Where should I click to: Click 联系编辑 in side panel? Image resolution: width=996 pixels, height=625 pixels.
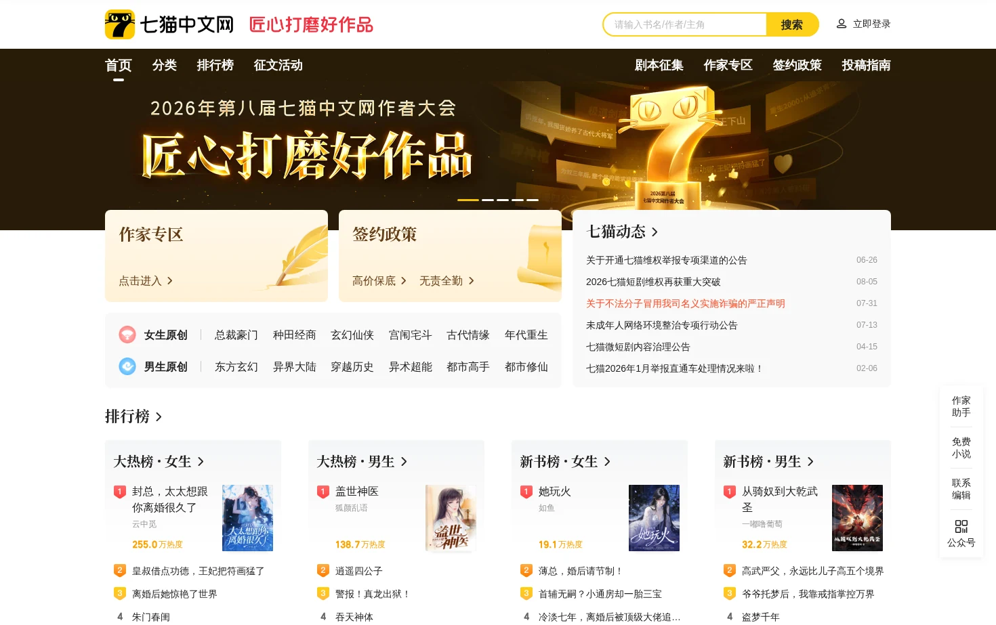[x=961, y=489]
